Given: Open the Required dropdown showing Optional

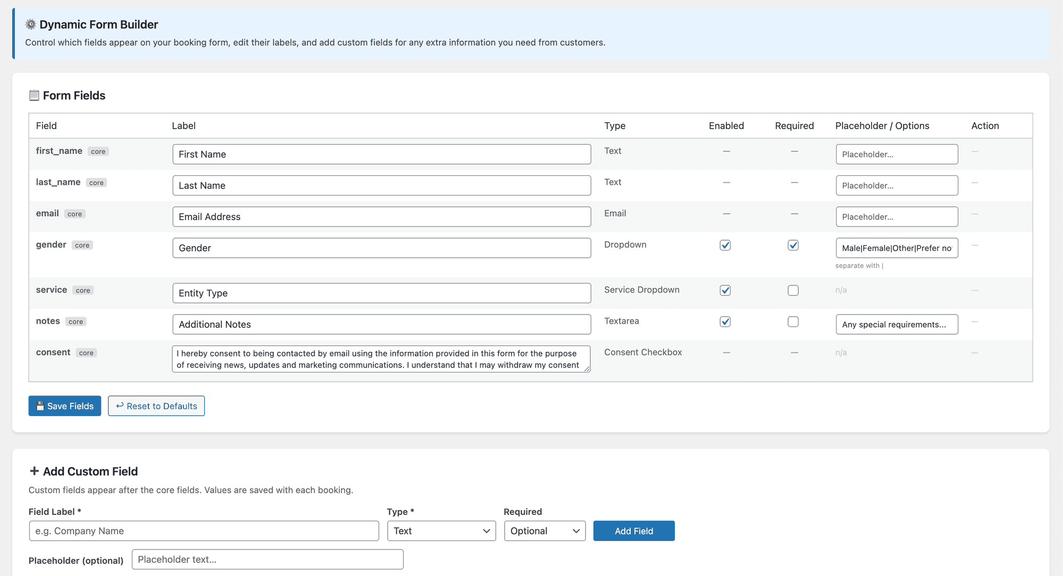Looking at the screenshot, I should point(545,531).
